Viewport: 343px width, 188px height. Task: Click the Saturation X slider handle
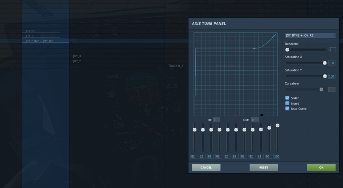pyautogui.click(x=324, y=63)
